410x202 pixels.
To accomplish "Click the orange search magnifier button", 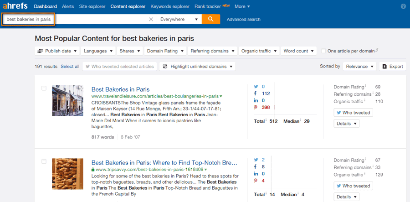I will 211,19.
